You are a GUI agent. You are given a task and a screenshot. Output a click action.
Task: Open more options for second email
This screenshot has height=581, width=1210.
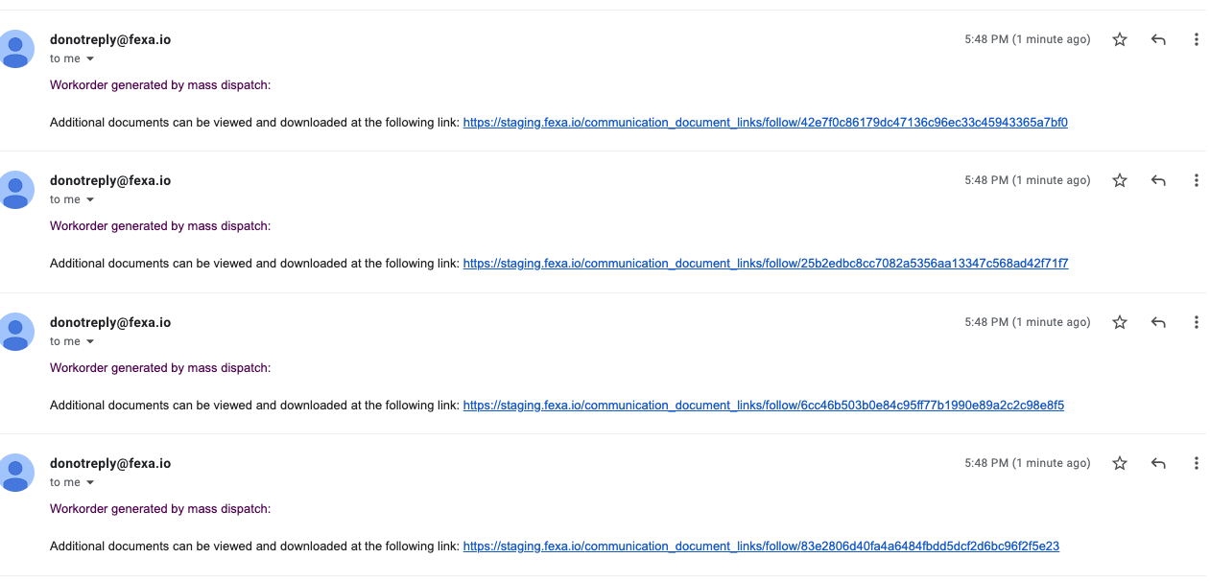tap(1196, 180)
